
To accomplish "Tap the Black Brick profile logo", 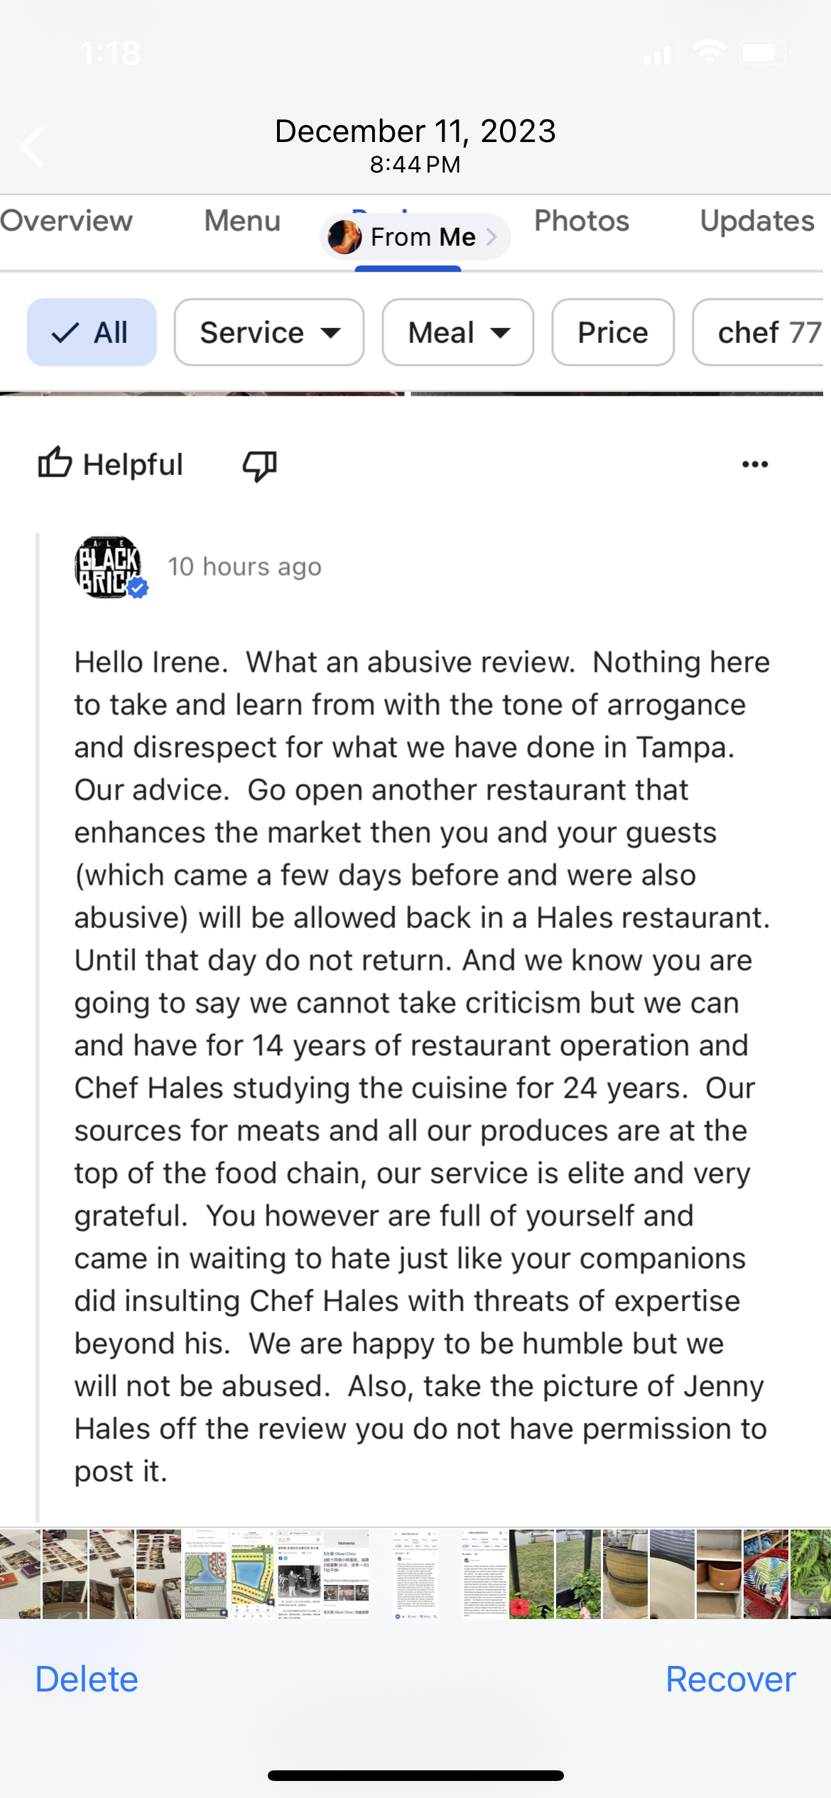I will (x=108, y=567).
